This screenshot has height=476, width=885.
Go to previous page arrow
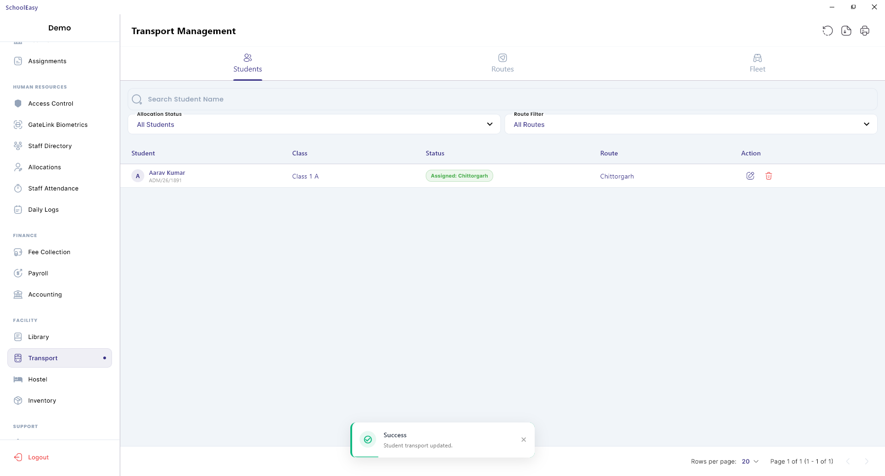pyautogui.click(x=848, y=461)
